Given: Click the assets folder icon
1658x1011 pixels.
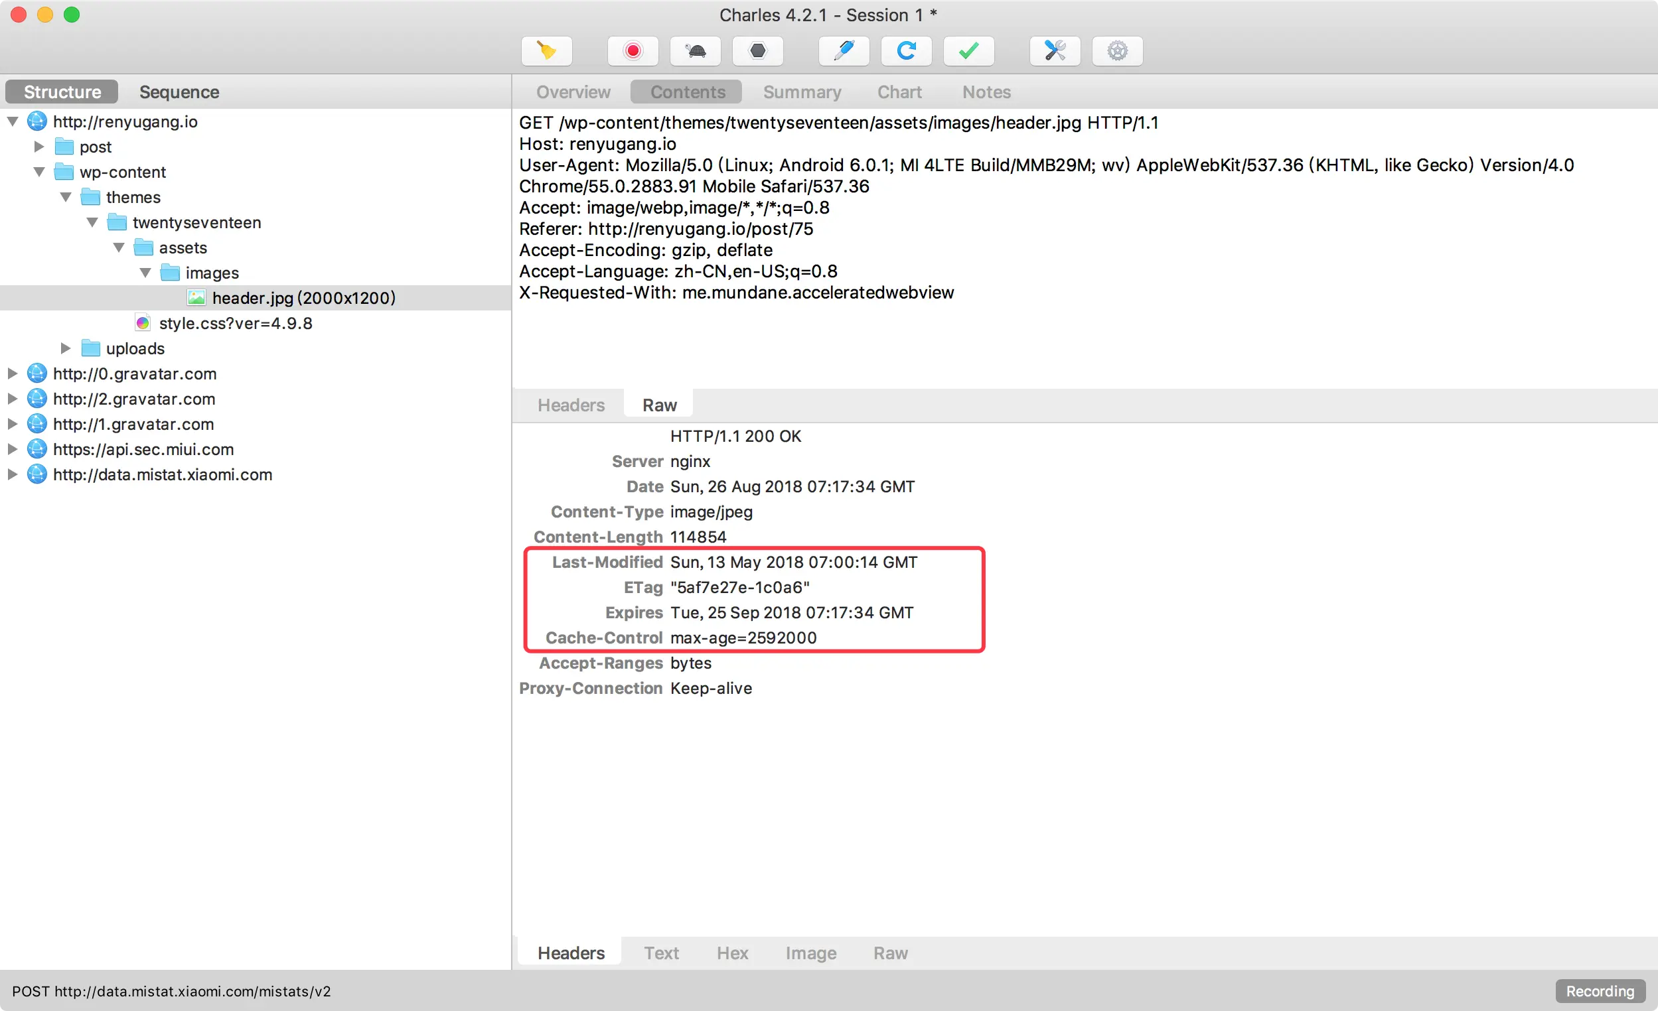Looking at the screenshot, I should pyautogui.click(x=143, y=247).
